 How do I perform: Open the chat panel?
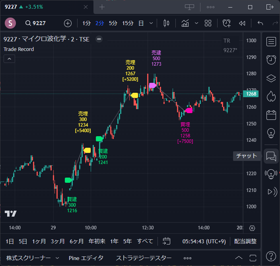point(271,156)
